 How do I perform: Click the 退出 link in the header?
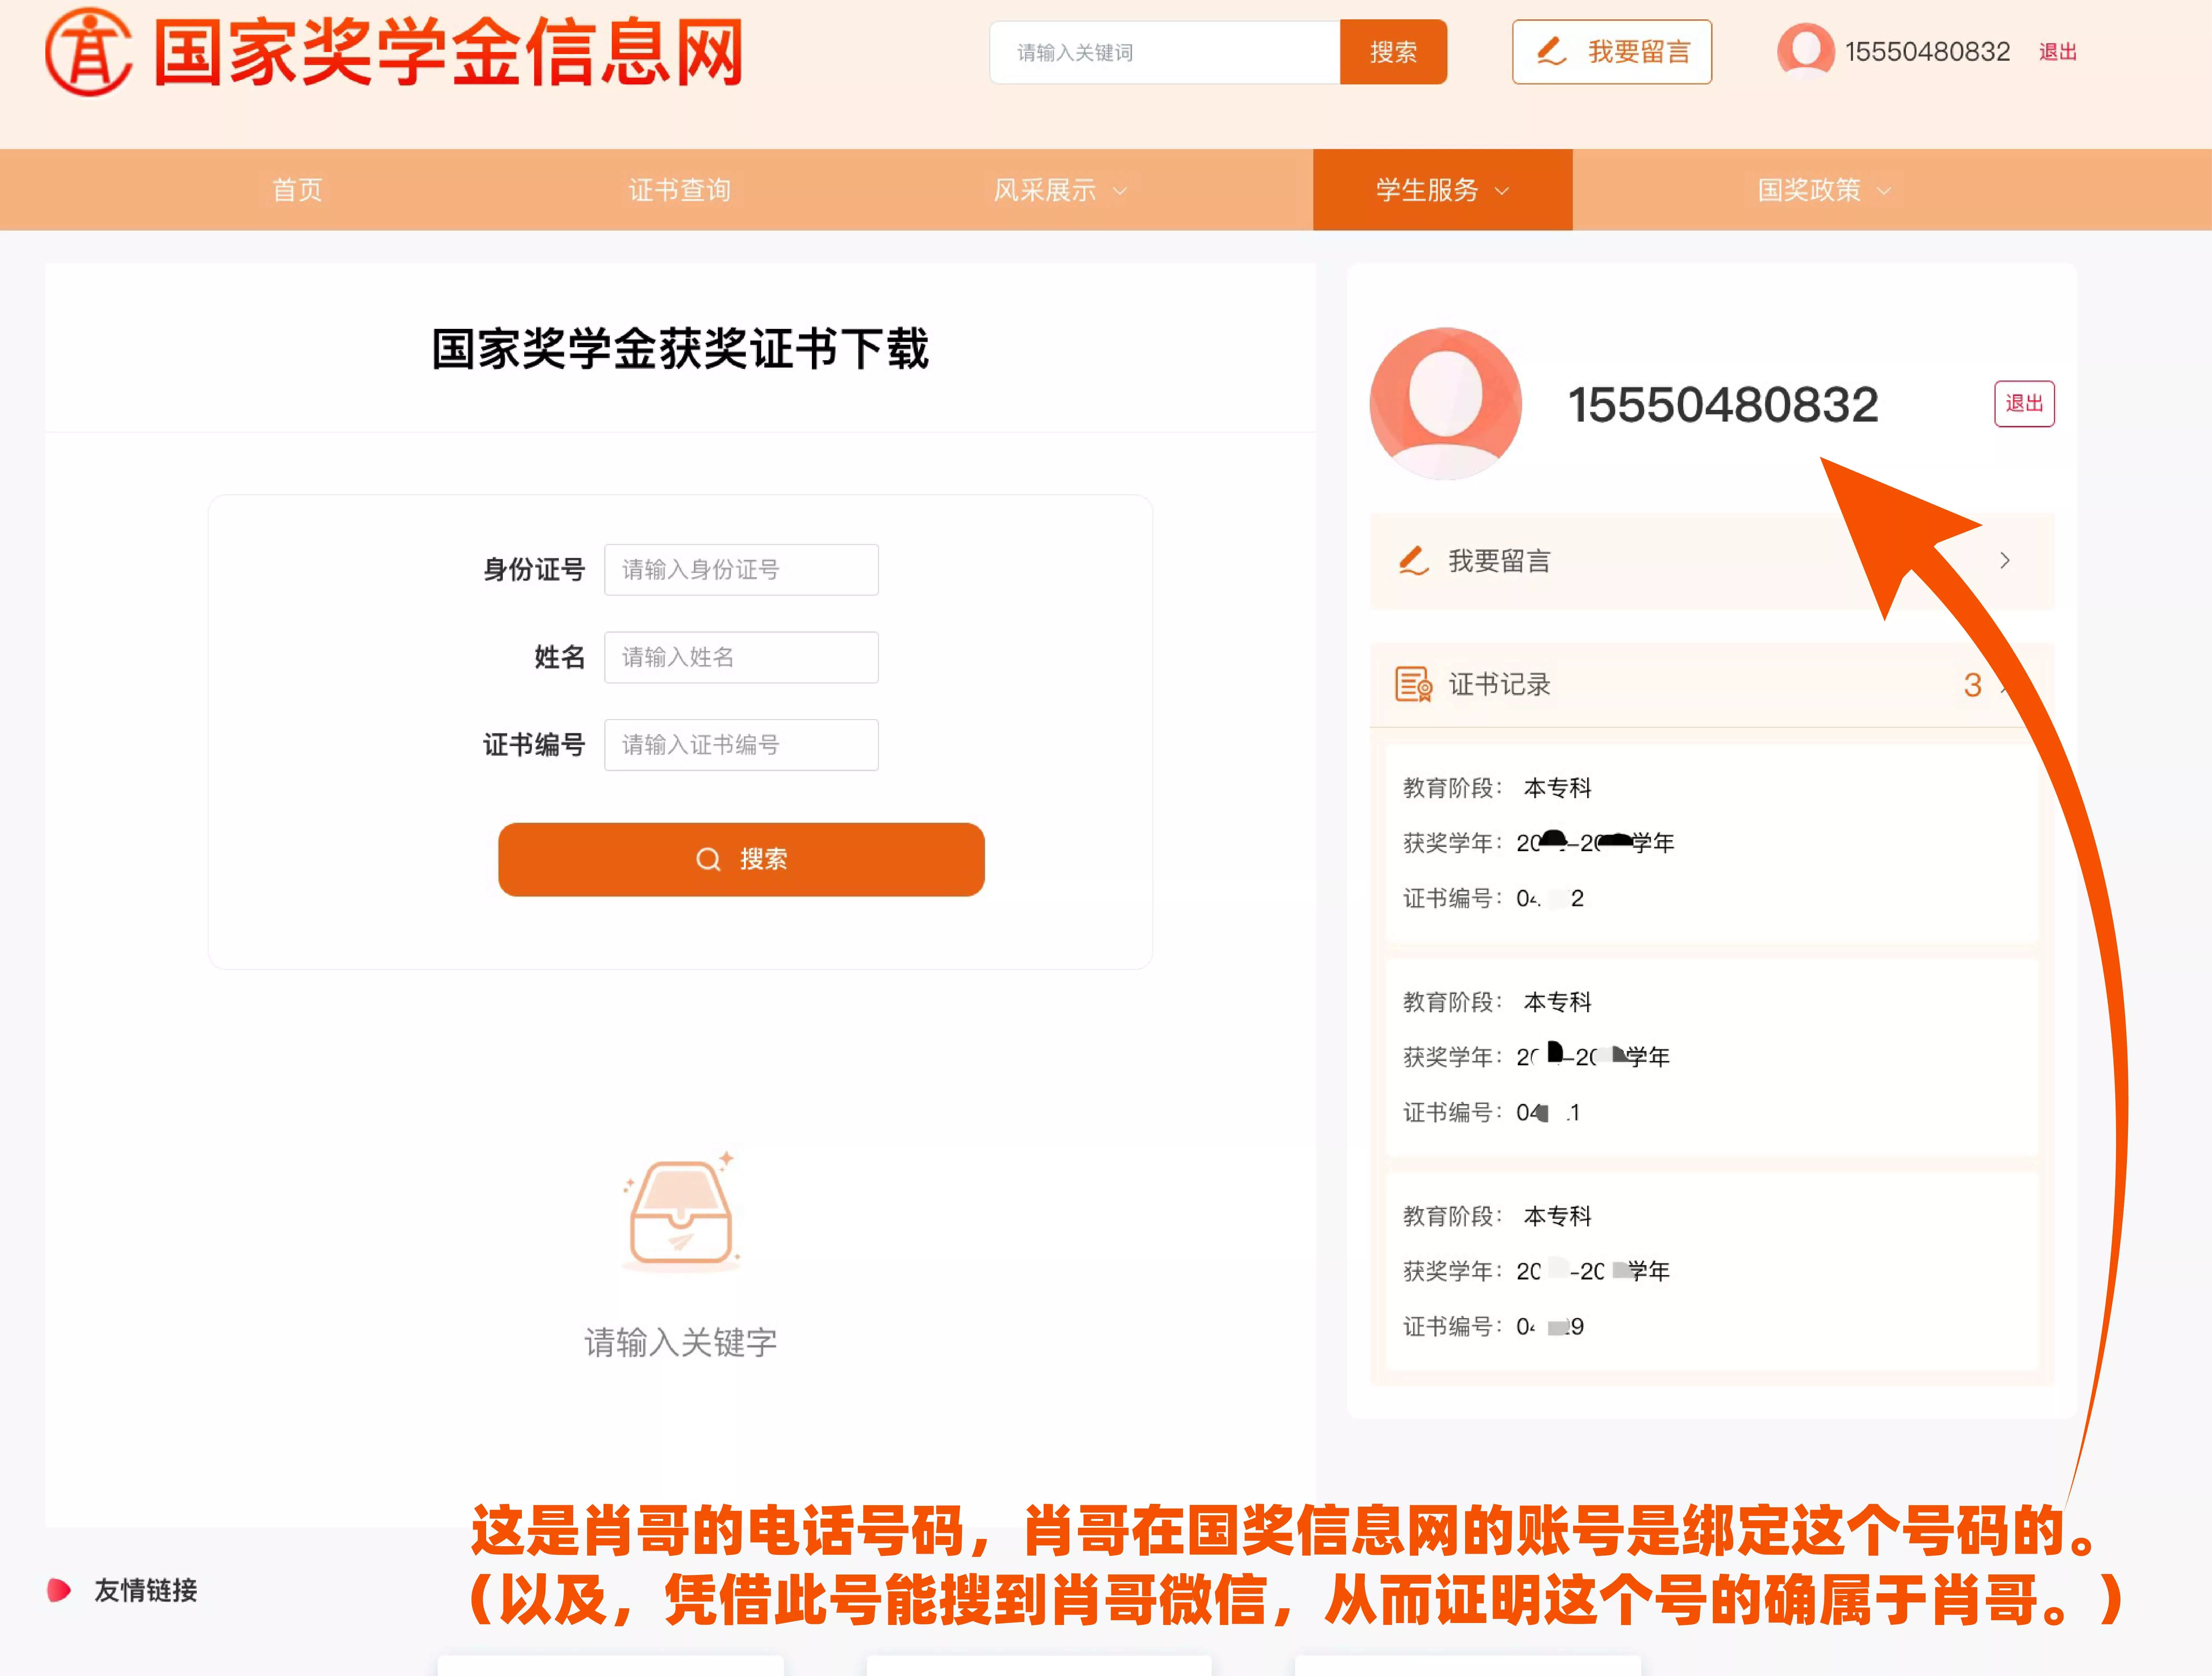2058,52
